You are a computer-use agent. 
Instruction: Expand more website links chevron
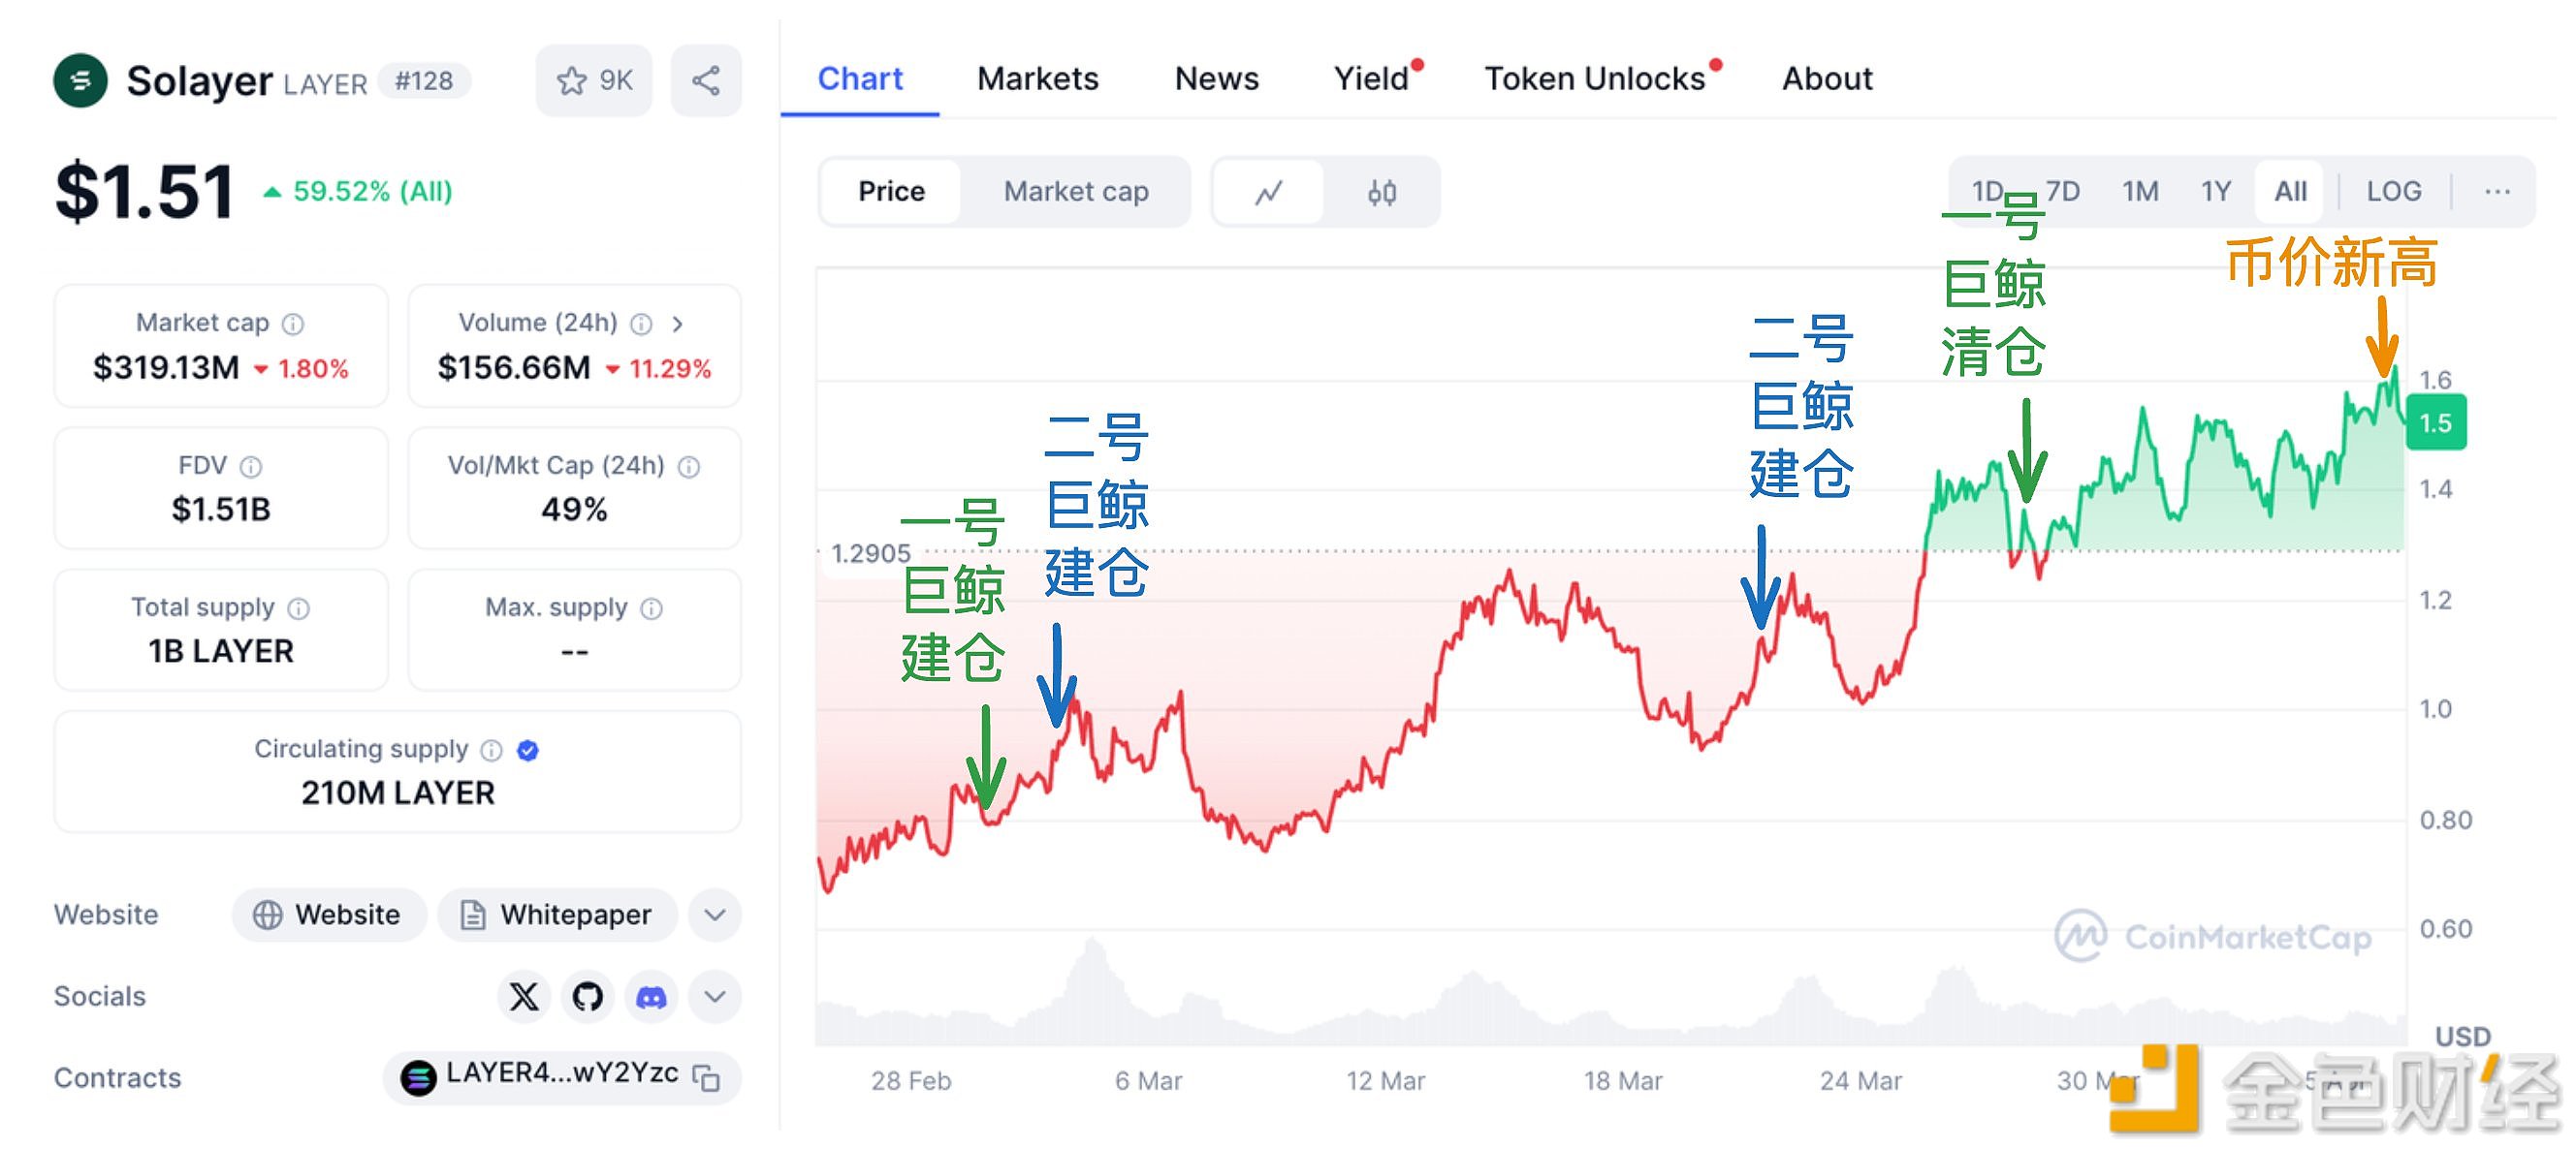(x=715, y=915)
